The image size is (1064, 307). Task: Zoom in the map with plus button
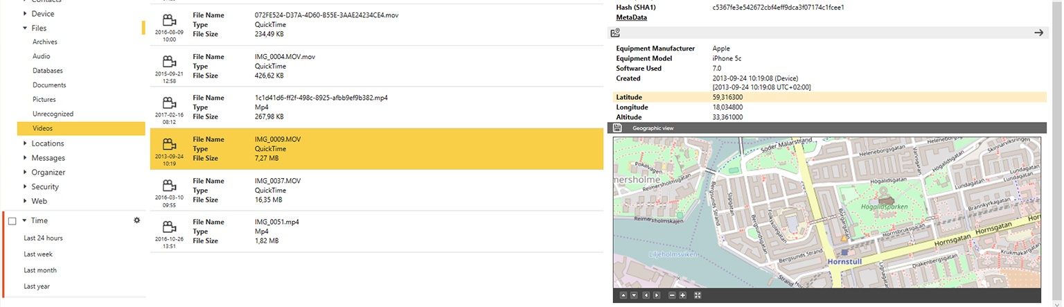pyautogui.click(x=683, y=296)
